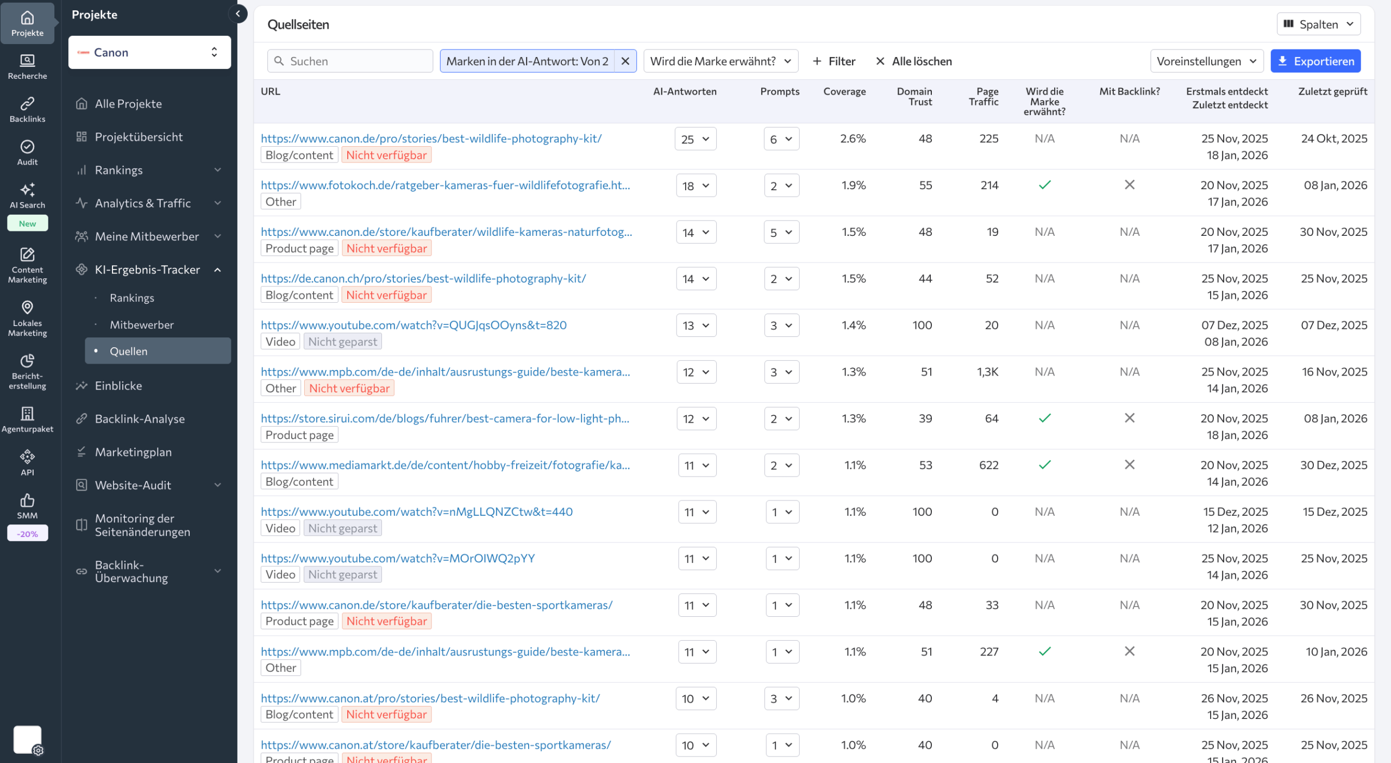
Task: Expand AI-Antworten 25 in first row
Action: point(695,139)
